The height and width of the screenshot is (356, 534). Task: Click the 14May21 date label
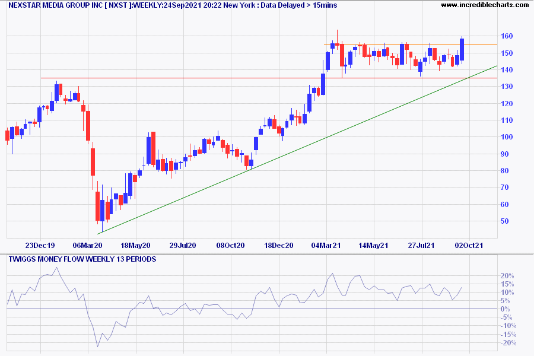tap(374, 245)
